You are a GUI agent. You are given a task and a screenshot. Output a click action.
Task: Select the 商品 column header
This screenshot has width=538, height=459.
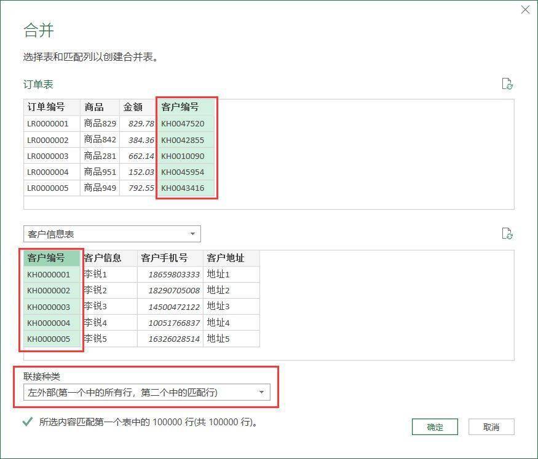coord(100,107)
